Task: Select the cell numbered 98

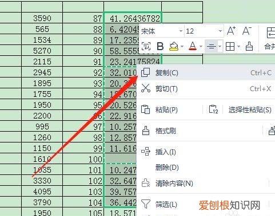Action: point(83,137)
